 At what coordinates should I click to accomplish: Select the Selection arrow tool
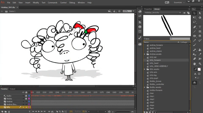pyautogui.click(x=195, y=13)
